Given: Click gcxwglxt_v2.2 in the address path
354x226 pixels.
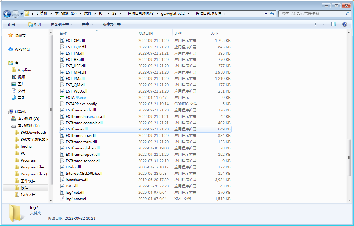Looking at the screenshot, I should pos(173,14).
